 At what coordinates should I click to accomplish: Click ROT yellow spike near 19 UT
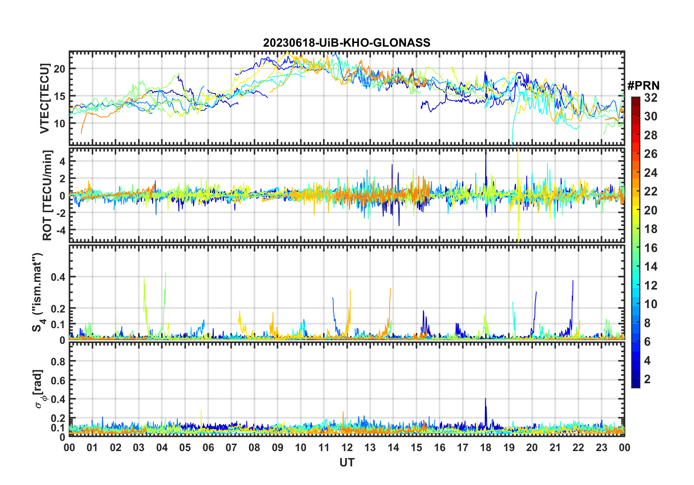coord(518,195)
